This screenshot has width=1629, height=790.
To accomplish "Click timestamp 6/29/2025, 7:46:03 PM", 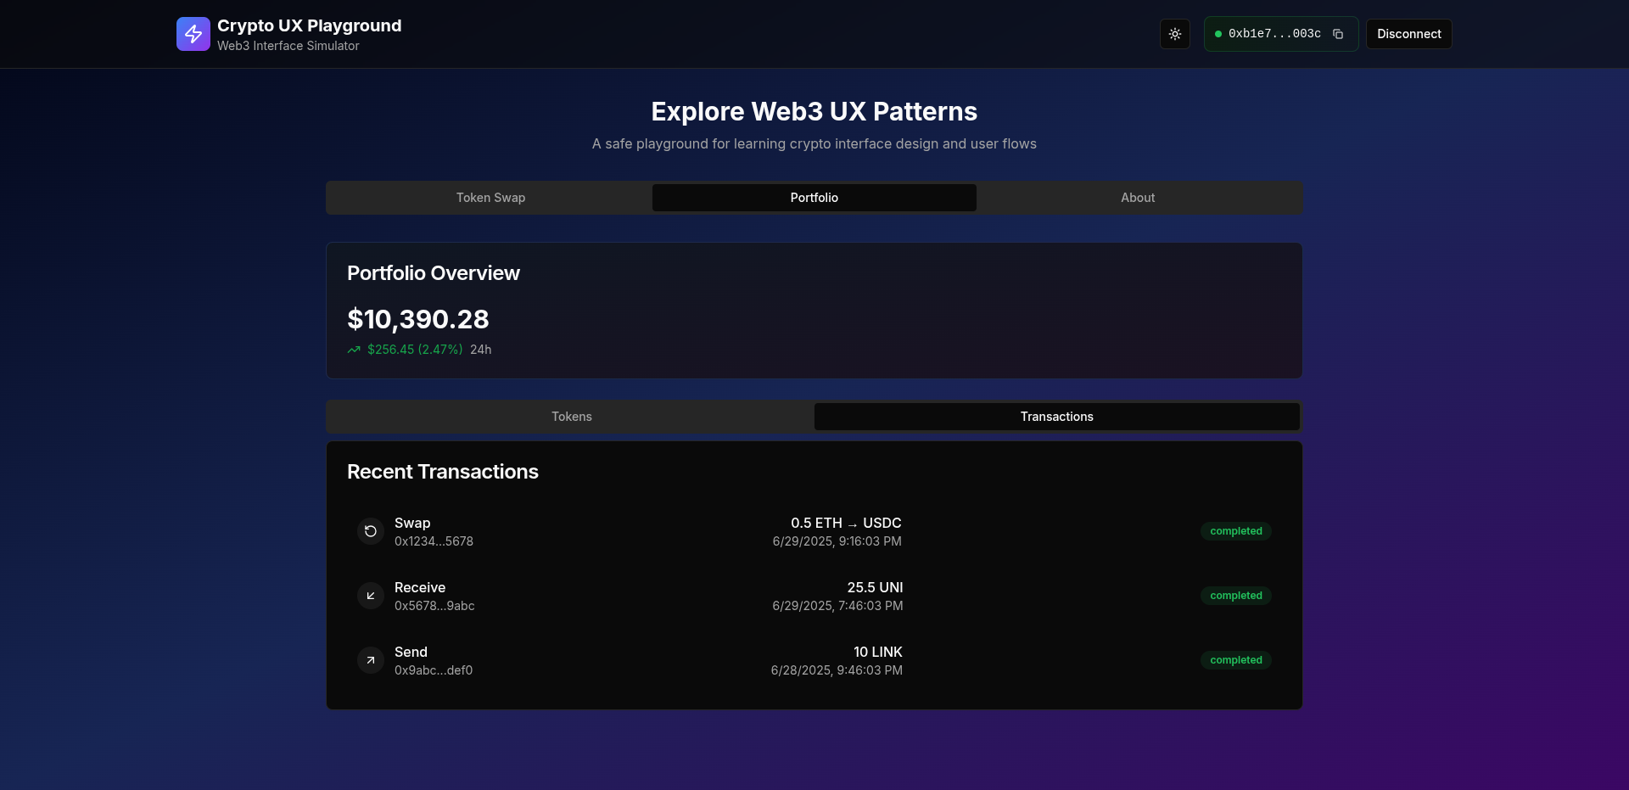I will click(837, 606).
